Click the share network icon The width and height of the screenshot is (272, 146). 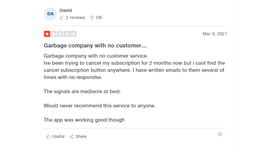click(71, 137)
